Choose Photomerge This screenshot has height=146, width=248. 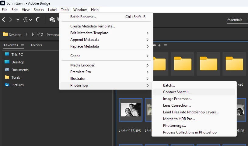coord(194,126)
